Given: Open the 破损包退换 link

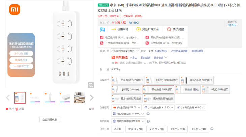Looking at the screenshot, I should (x=197, y=51).
